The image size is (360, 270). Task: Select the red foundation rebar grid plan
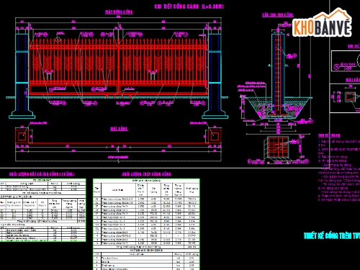278,147
